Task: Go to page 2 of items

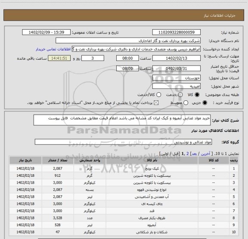Action: pyautogui.click(x=188, y=154)
